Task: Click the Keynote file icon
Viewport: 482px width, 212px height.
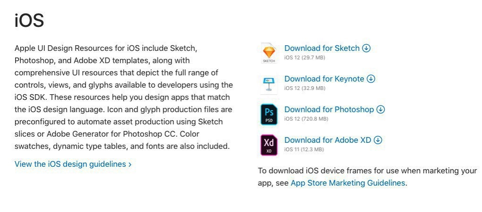Action: pyautogui.click(x=268, y=84)
